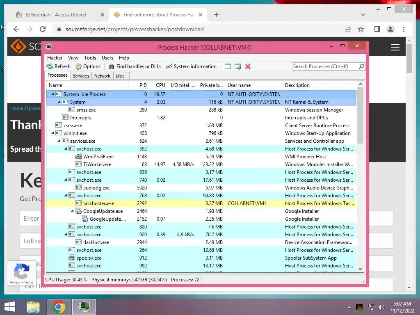Click the process list scroll down arrow

pos(360,269)
